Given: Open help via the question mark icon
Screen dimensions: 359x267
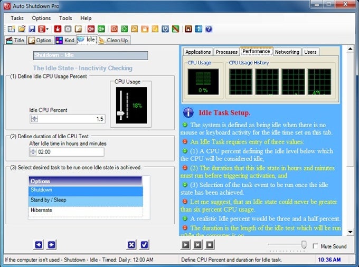Looking at the screenshot, I should click(209, 29).
